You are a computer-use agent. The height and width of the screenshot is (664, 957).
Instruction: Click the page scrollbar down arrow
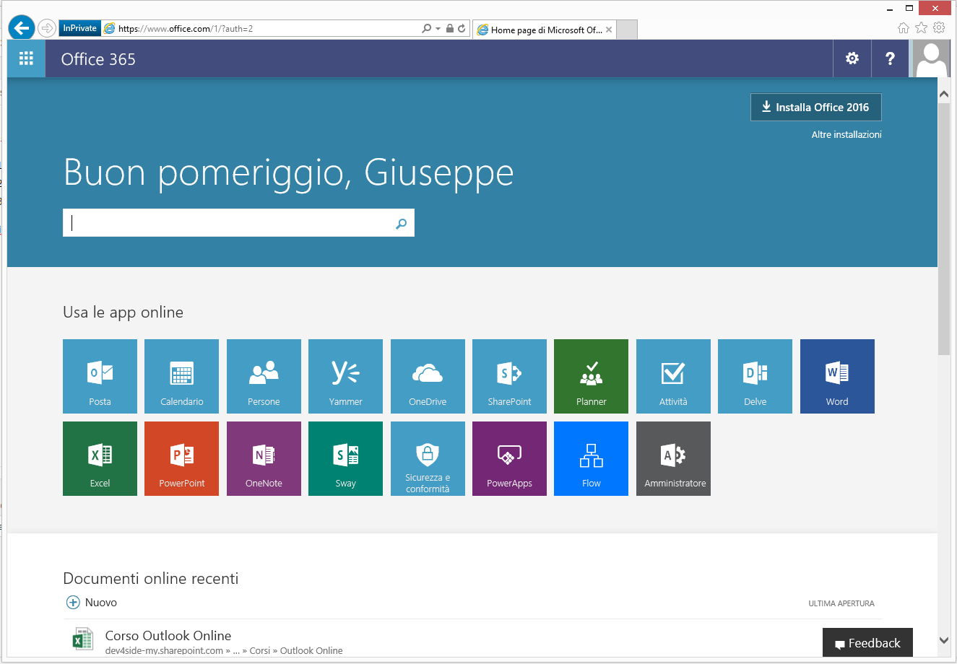pos(944,639)
